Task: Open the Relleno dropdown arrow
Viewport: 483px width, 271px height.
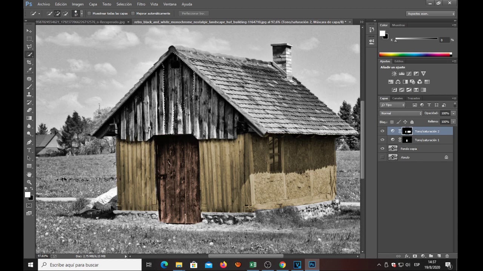Action: [x=453, y=122]
